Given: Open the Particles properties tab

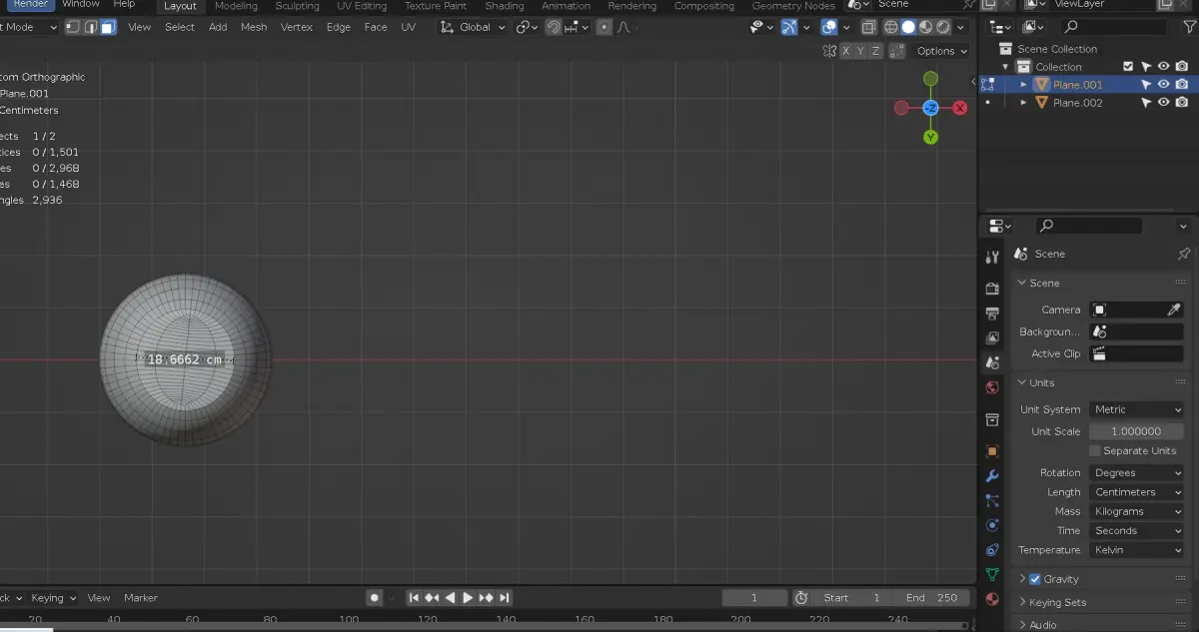Looking at the screenshot, I should pyautogui.click(x=992, y=500).
